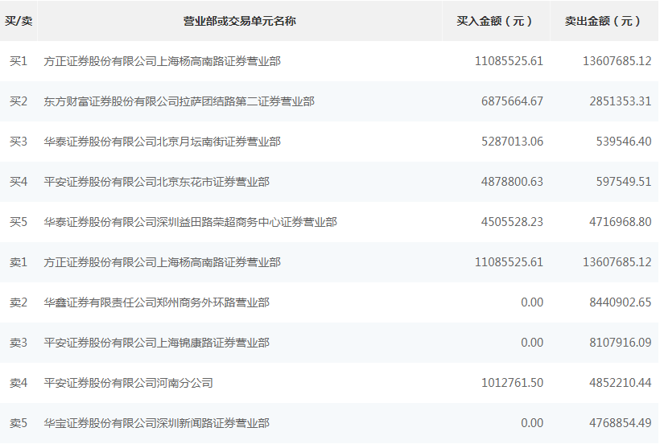Click sell amount 2851353.31
This screenshot has width=660, height=444.
click(621, 101)
